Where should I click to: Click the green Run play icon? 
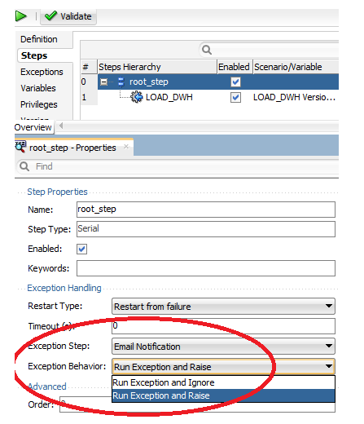(21, 16)
